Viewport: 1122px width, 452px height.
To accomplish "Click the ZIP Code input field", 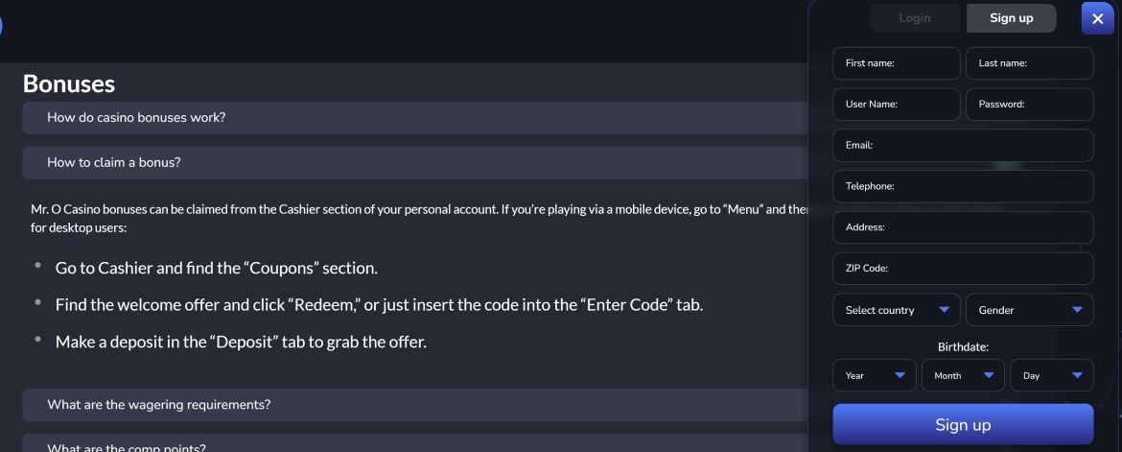I will (963, 269).
